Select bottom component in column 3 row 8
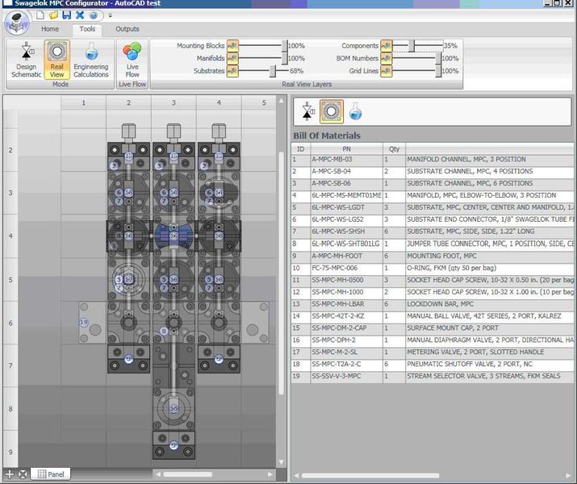The width and height of the screenshot is (577, 484). coord(174,409)
